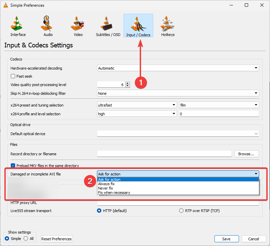This screenshot has height=246, width=270.
Task: Minimize the Simple Preferences window
Action: 231,5
